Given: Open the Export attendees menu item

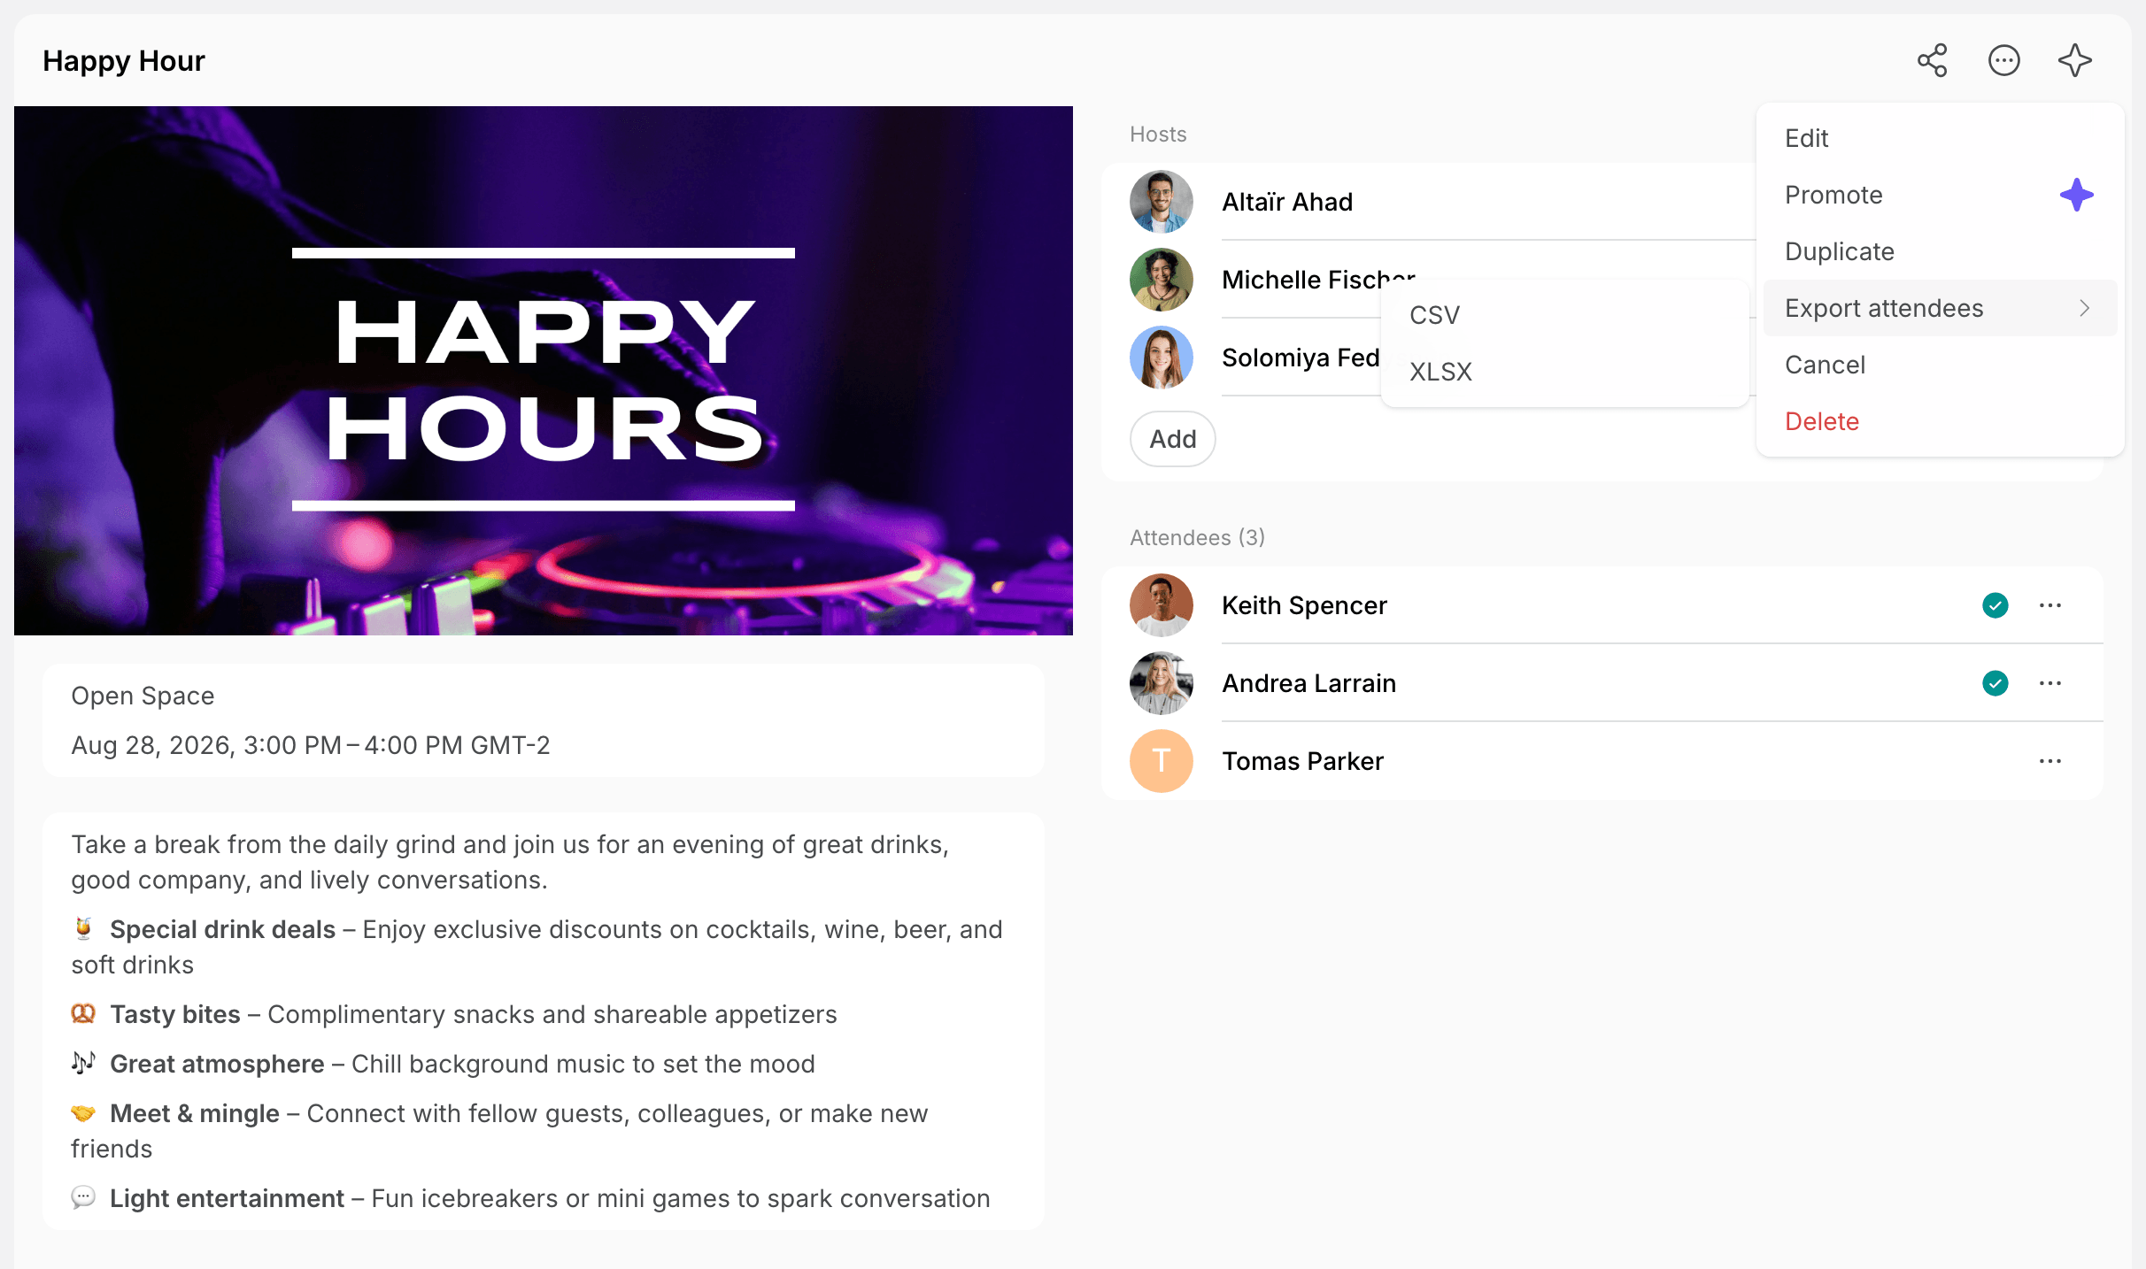Looking at the screenshot, I should 1941,308.
